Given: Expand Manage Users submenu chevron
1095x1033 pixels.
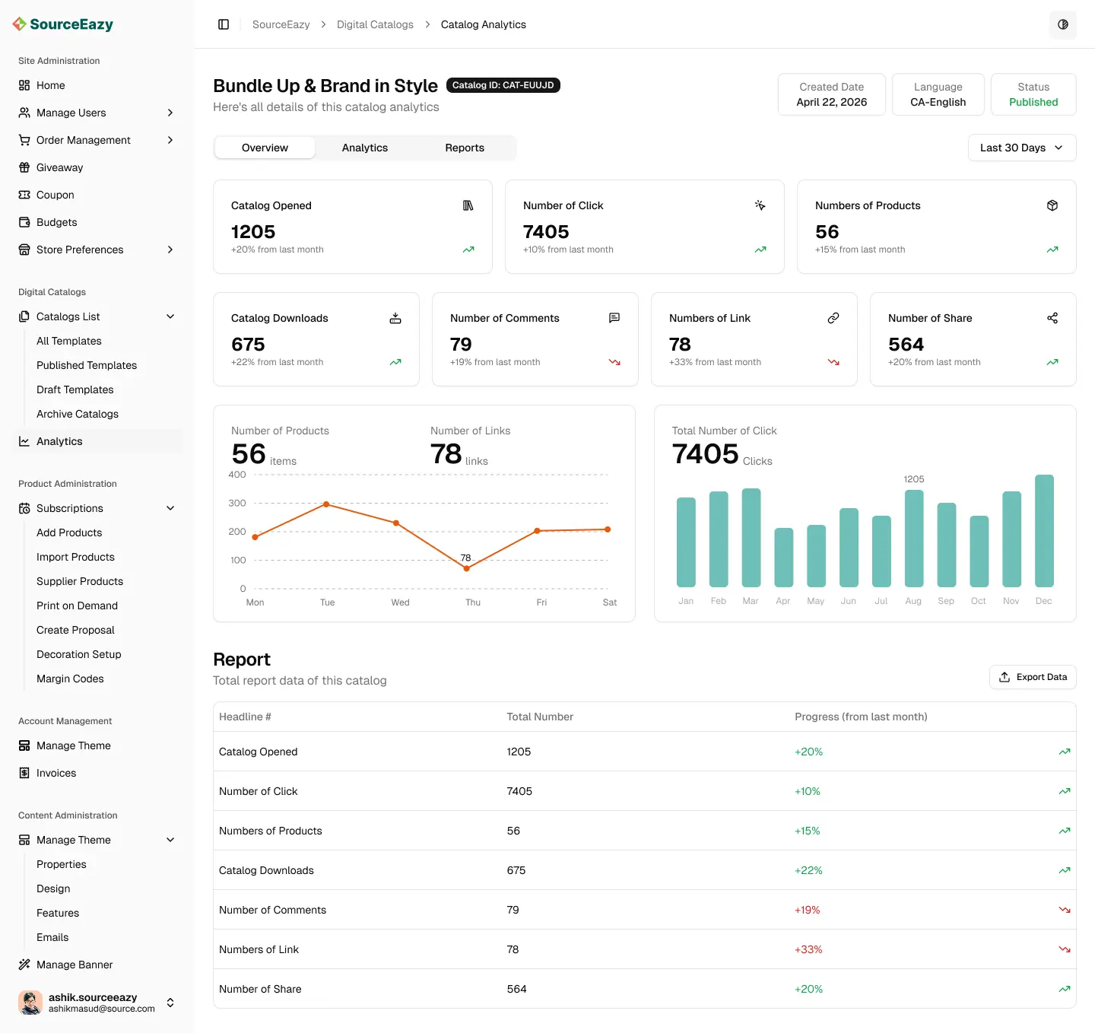Looking at the screenshot, I should [170, 113].
